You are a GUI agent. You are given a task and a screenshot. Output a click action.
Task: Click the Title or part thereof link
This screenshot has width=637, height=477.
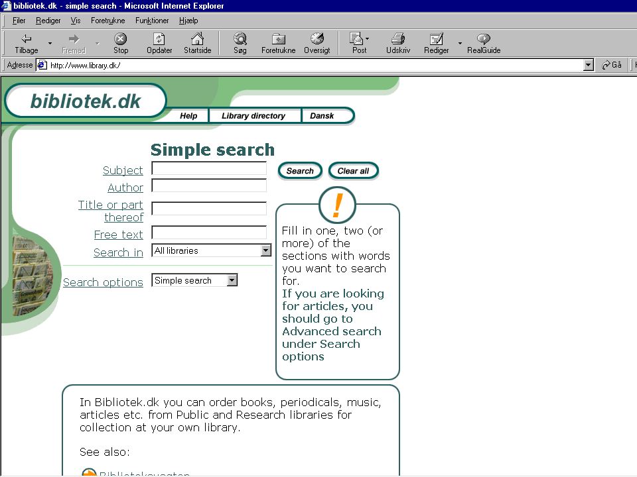tap(111, 211)
